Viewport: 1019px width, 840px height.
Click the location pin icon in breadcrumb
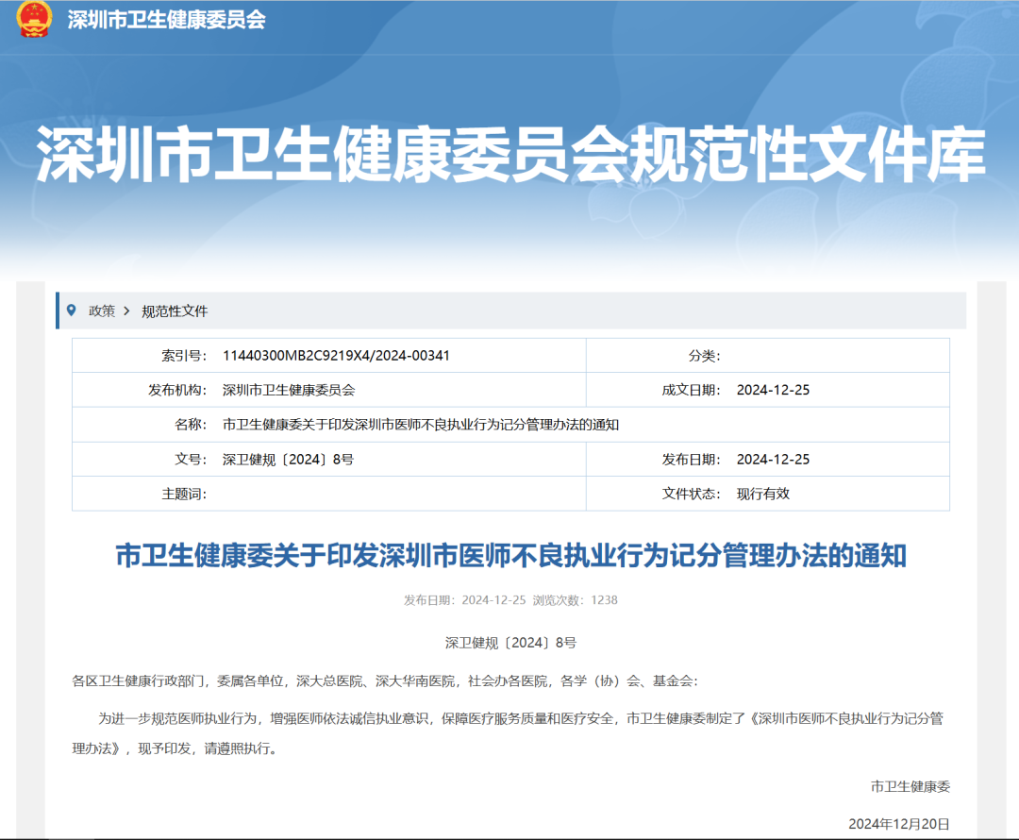pos(72,311)
